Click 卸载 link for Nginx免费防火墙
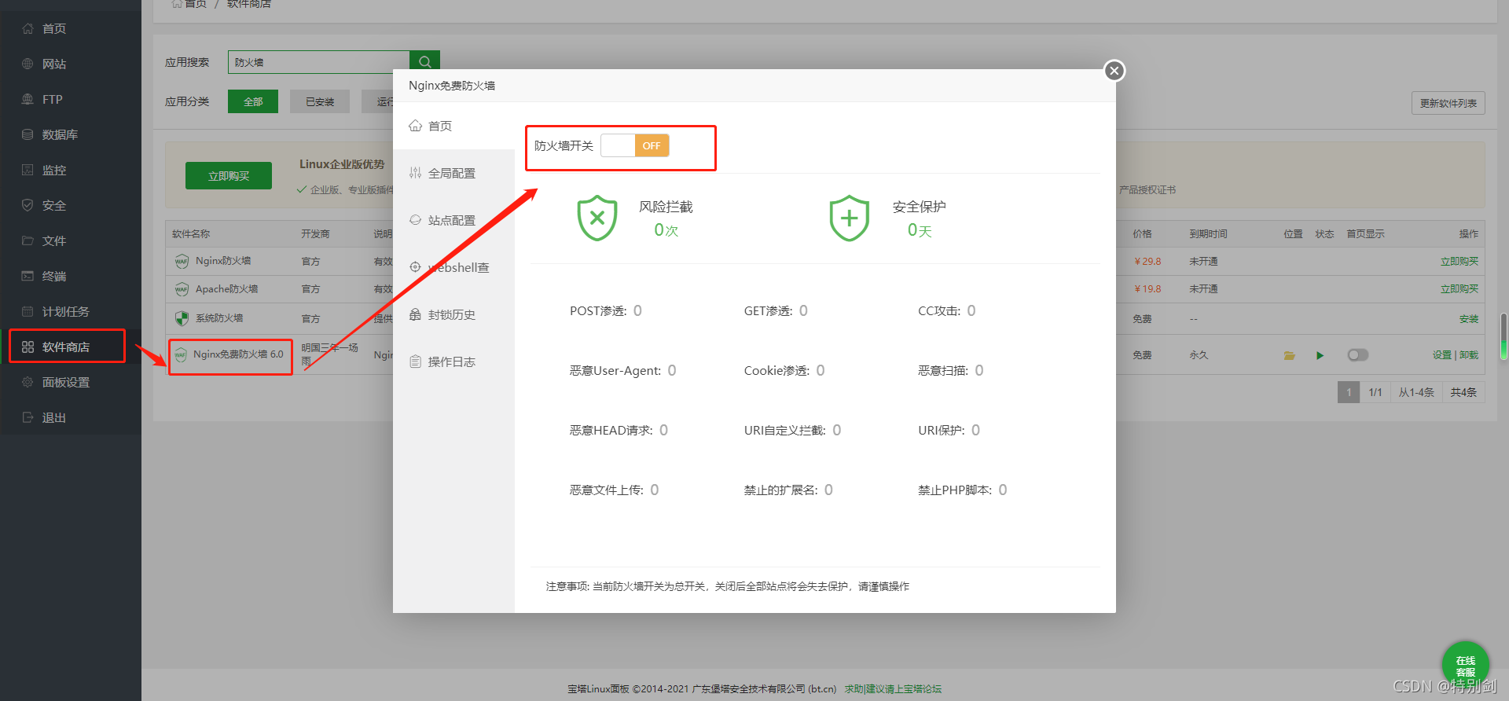The image size is (1509, 701). (1469, 355)
